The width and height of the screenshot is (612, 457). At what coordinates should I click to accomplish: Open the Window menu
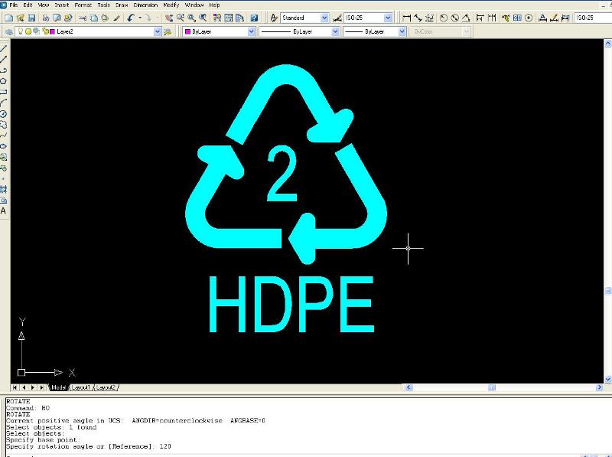[x=194, y=5]
